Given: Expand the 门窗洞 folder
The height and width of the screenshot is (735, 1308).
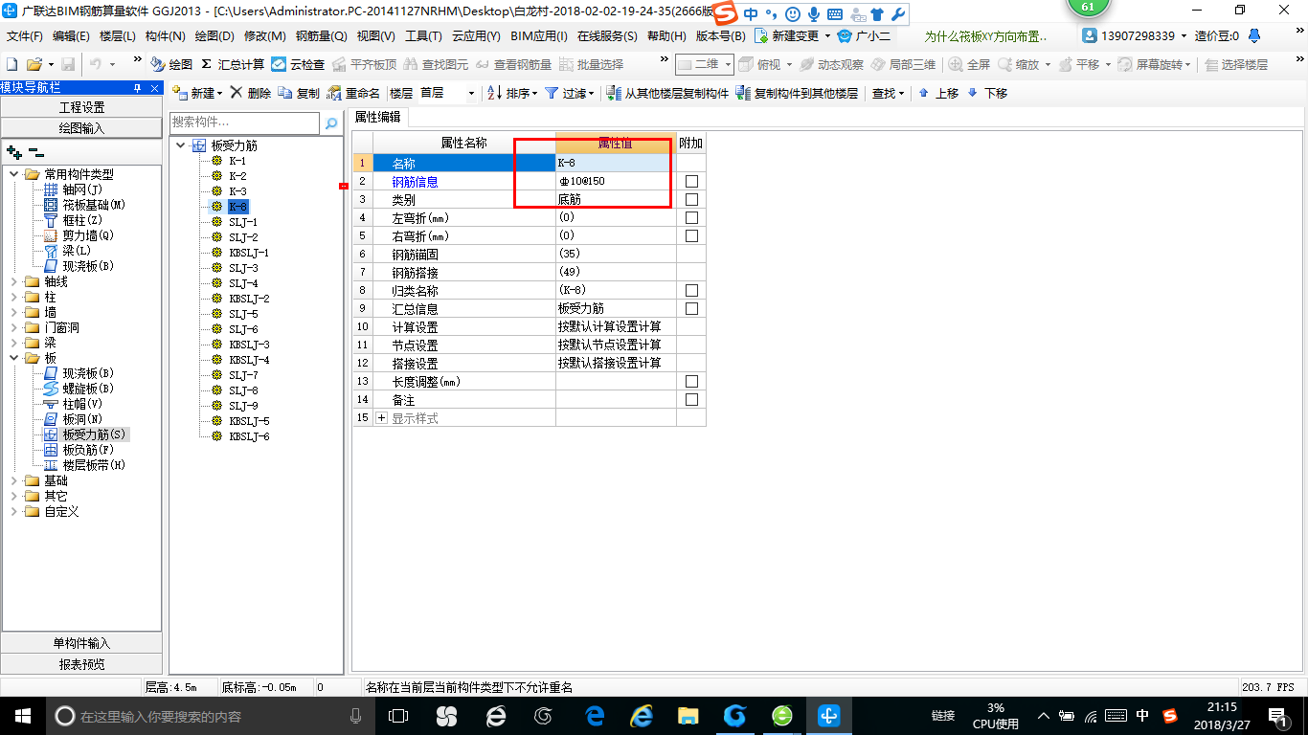Looking at the screenshot, I should pyautogui.click(x=14, y=327).
